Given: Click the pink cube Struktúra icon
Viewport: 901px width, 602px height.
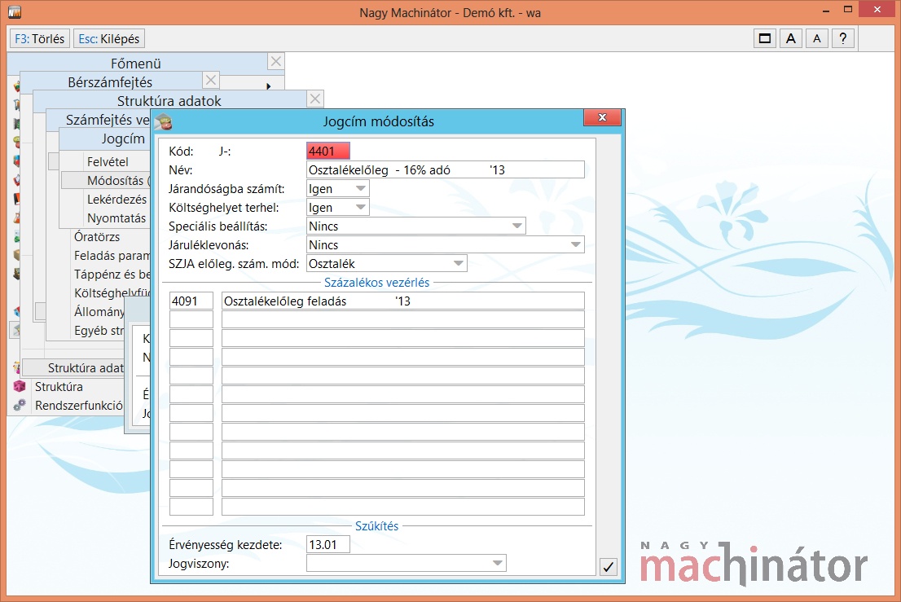Looking at the screenshot, I should [x=20, y=387].
